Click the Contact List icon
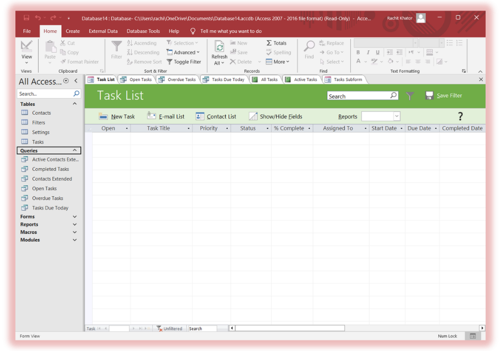501x351 pixels. [200, 116]
